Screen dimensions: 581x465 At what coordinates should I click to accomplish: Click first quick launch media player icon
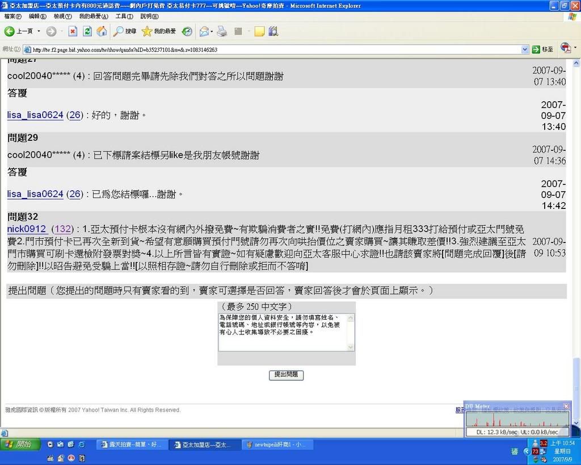(50, 444)
